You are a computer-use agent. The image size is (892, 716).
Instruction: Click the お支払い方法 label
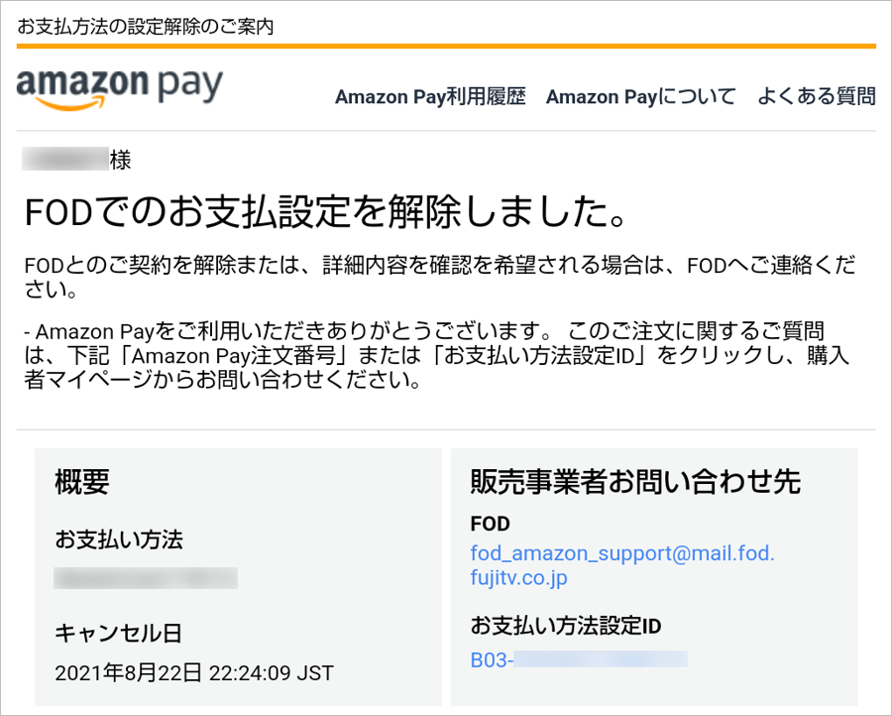[119, 539]
